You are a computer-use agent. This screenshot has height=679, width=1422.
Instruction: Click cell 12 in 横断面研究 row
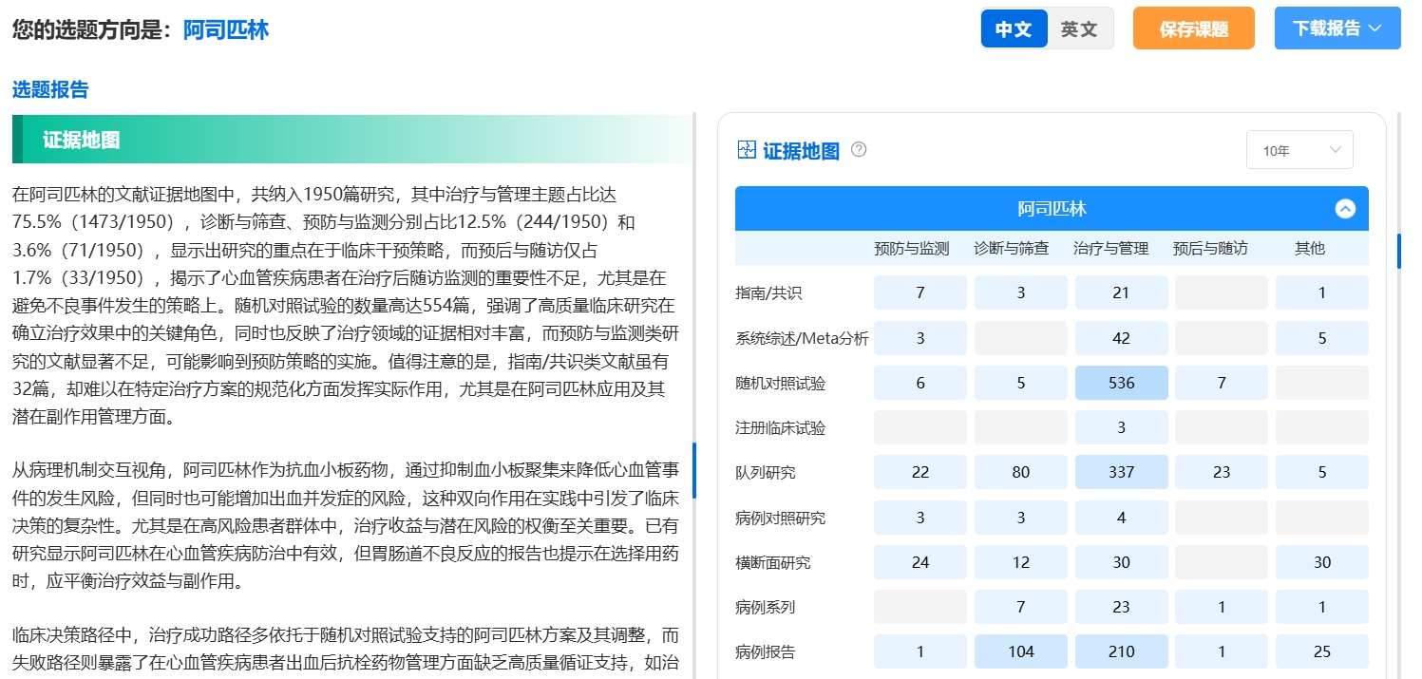pyautogui.click(x=1021, y=562)
